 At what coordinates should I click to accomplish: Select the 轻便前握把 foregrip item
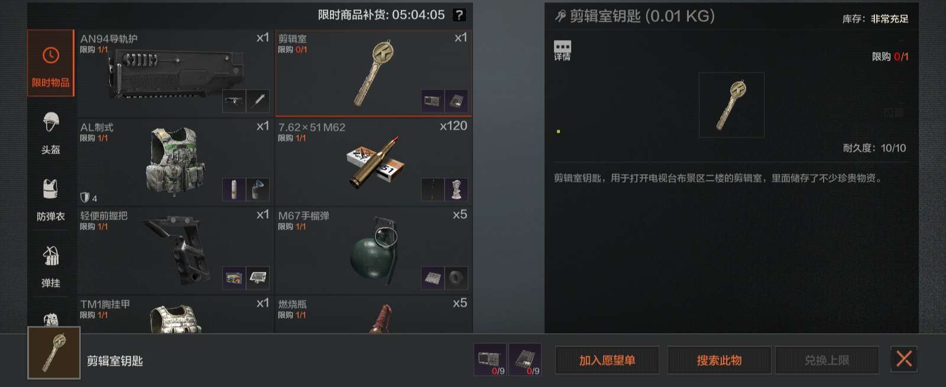click(x=176, y=250)
